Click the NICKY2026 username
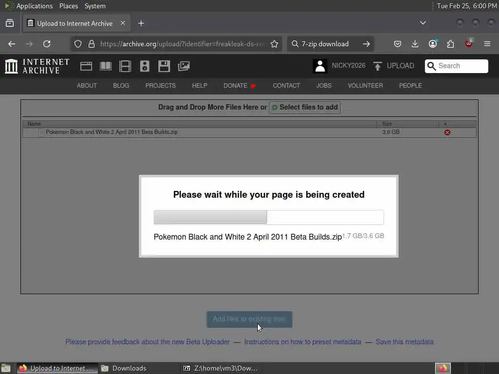499x374 pixels. (x=348, y=66)
